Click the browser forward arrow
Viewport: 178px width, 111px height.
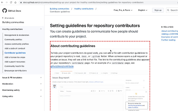pyautogui.click(x=6, y=2)
